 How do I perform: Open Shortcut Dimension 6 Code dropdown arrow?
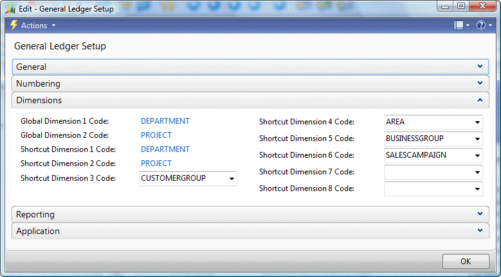coord(477,155)
